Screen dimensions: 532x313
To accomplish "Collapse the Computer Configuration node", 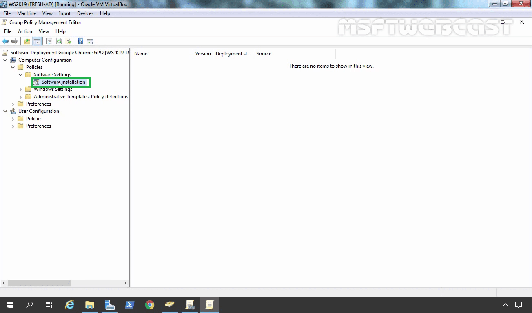I will (5, 60).
